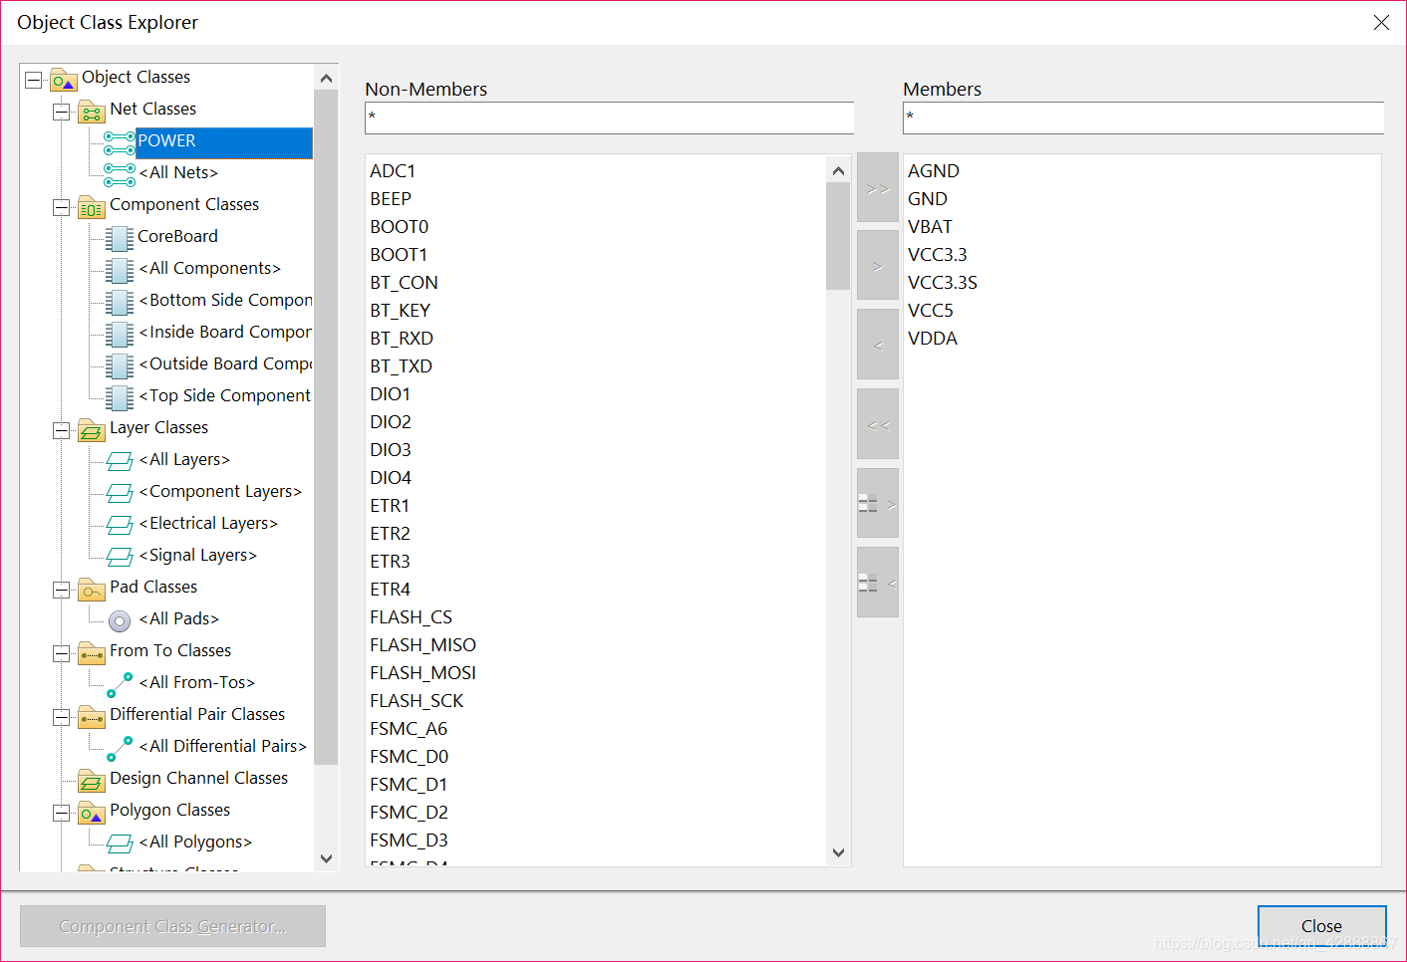Select the <All Nets> tree item
Image resolution: width=1407 pixels, height=962 pixels.
pos(178,173)
